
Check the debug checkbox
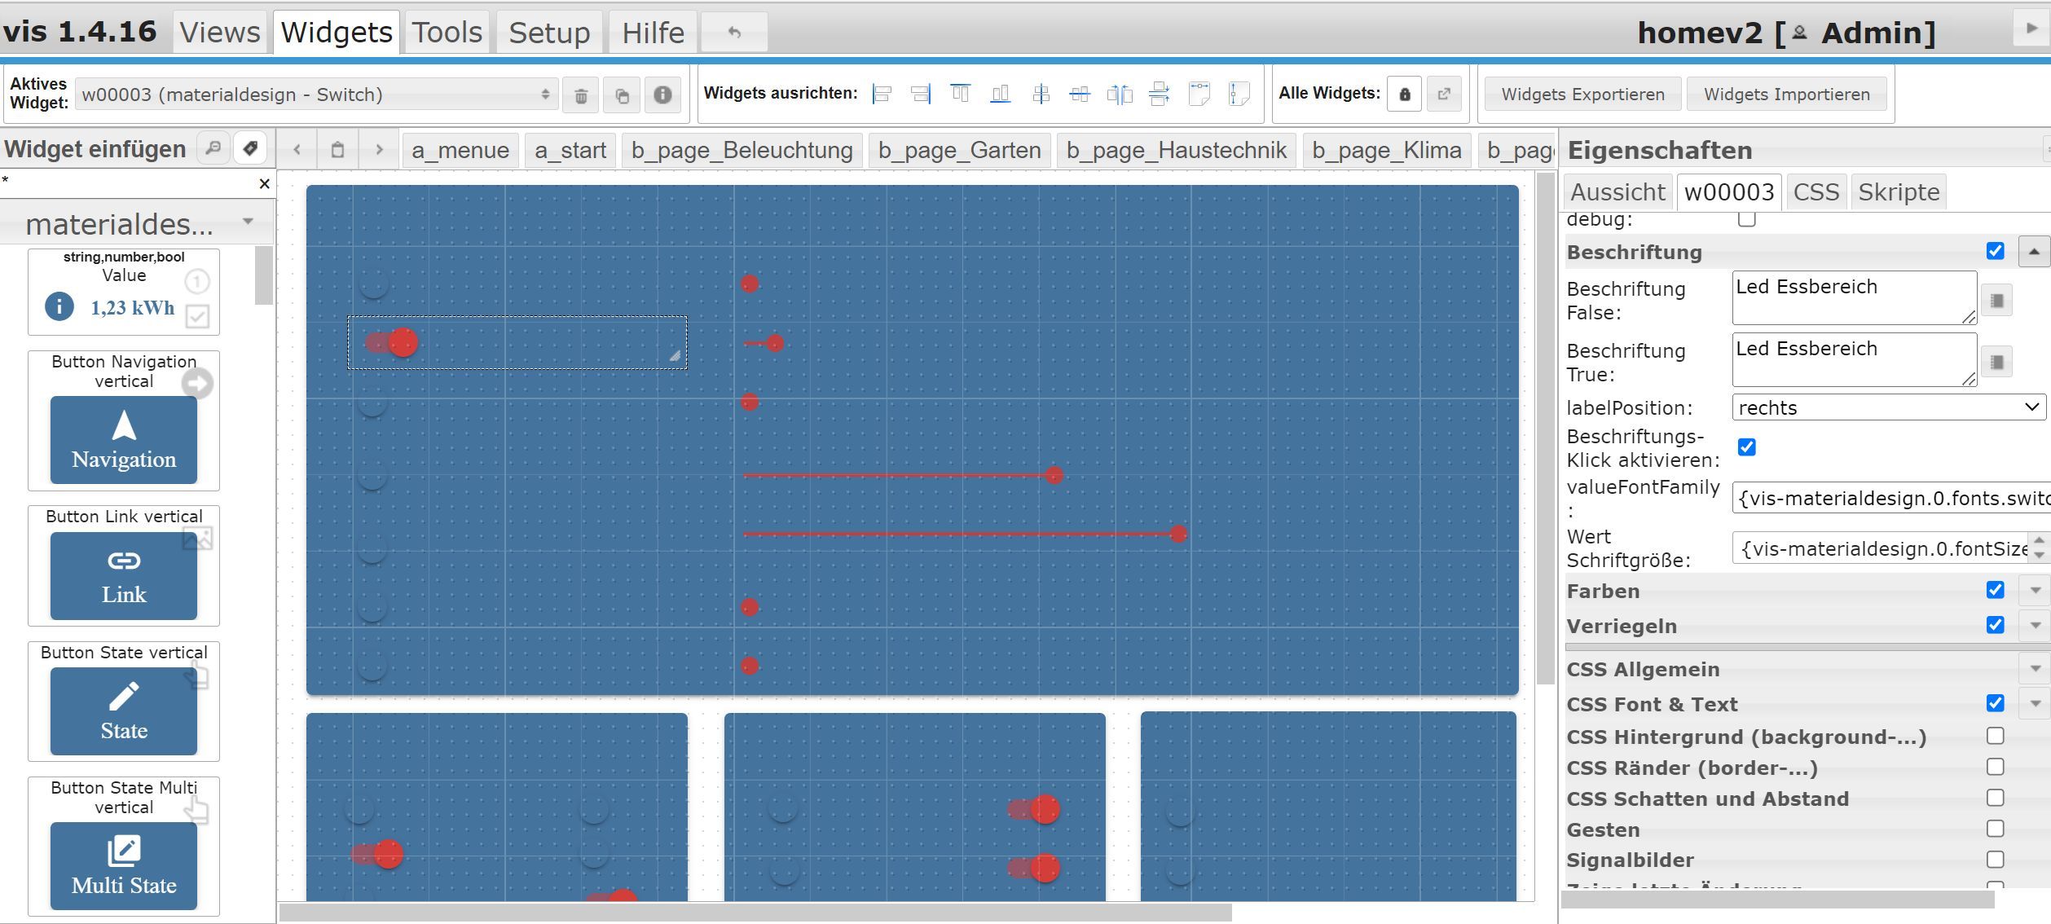click(1746, 219)
